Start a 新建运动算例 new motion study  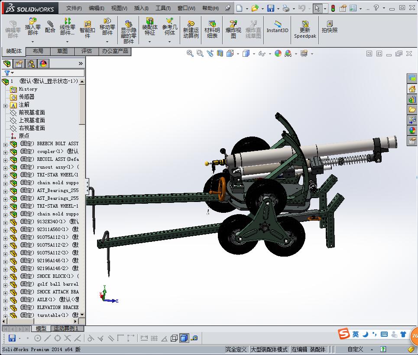tap(191, 29)
